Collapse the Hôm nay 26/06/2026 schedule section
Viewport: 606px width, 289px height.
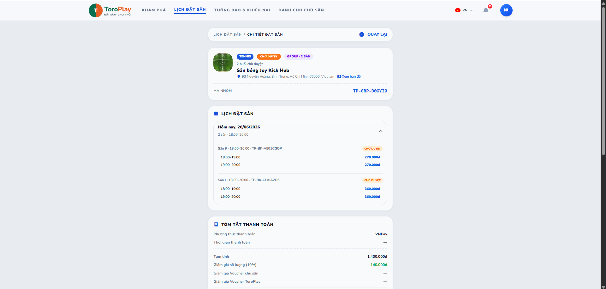(x=381, y=131)
